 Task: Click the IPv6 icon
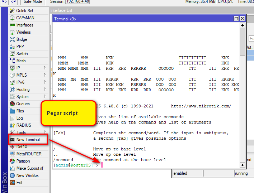pos(12,82)
